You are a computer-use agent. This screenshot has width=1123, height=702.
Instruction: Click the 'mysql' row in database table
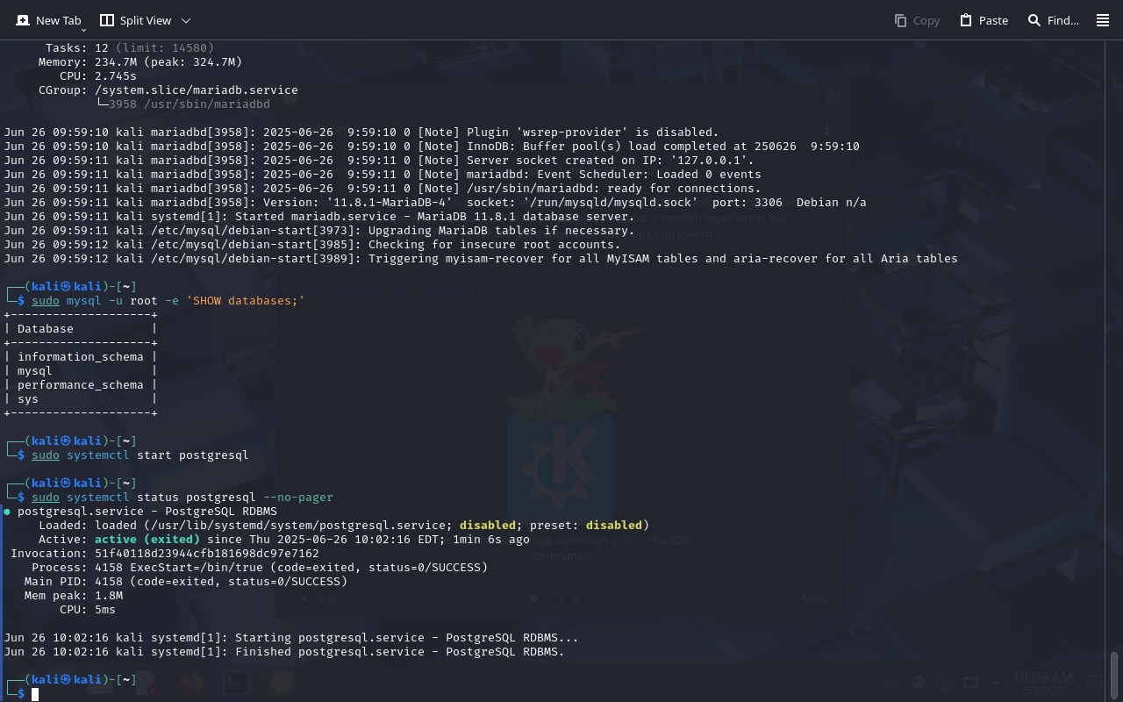point(80,371)
